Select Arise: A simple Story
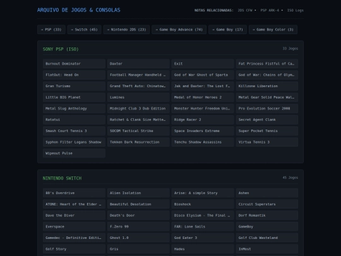This screenshot has width=341, height=256. pyautogui.click(x=203, y=193)
